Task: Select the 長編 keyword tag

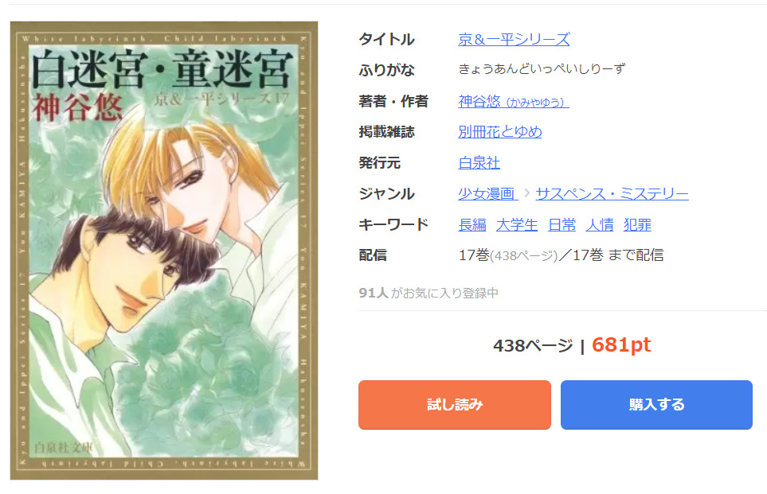Action: [x=472, y=224]
